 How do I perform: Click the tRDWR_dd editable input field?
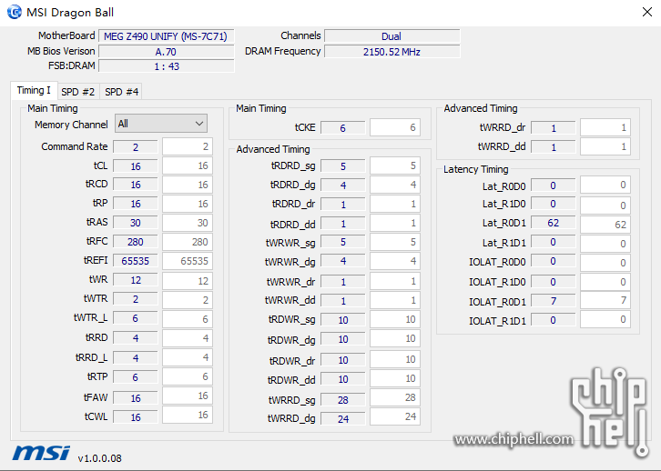[395, 378]
